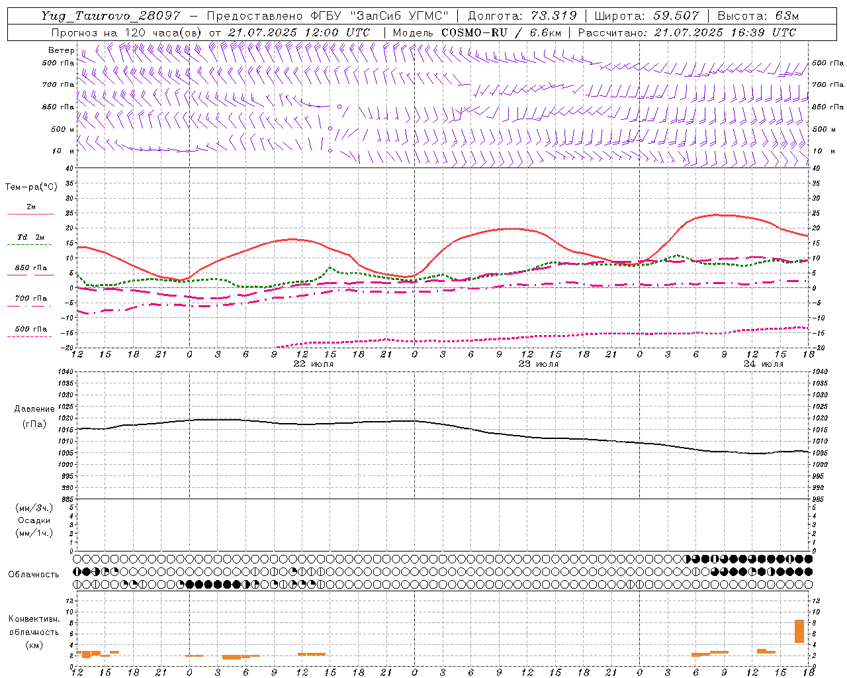Click the '(км)' unit under convective cloud label

click(x=34, y=645)
